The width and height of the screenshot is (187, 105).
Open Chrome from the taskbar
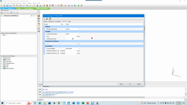[59, 103]
